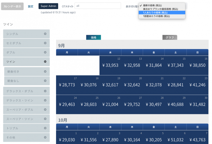The width and height of the screenshot is (212, 144).
Task: Open the 朝食付き sub-item label
Action: [x=13, y=72]
